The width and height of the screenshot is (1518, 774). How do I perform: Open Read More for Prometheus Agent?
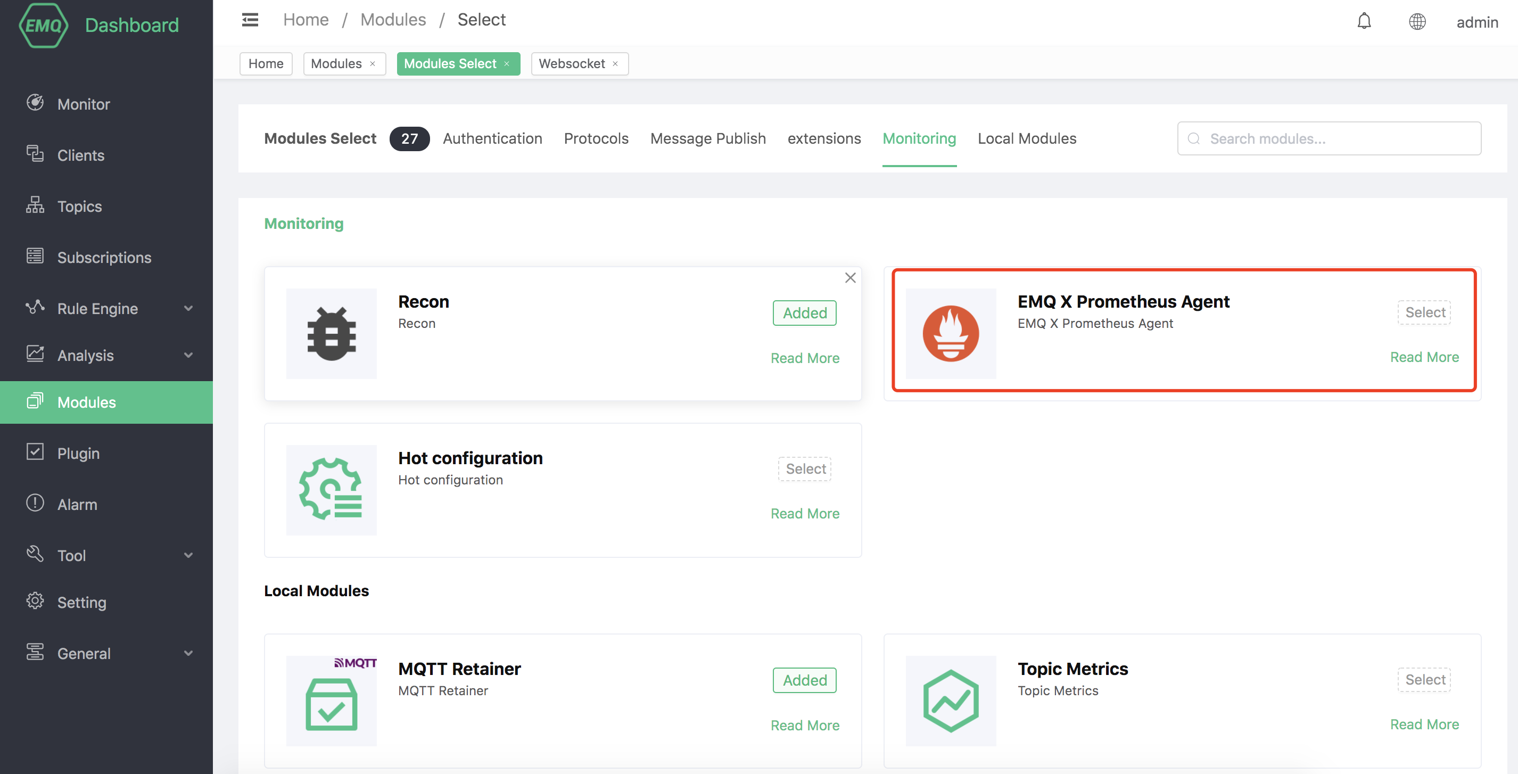point(1424,357)
